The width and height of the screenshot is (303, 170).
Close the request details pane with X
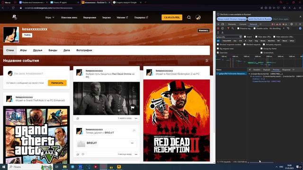coord(250,69)
